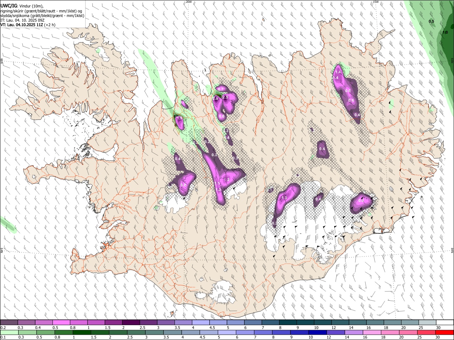
Task: Click the 'UWC/IG' title text
Action: coord(9,5)
